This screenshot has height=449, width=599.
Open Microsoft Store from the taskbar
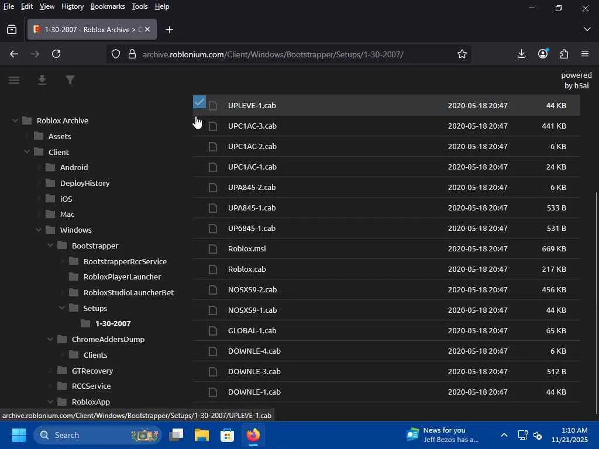[x=228, y=435]
